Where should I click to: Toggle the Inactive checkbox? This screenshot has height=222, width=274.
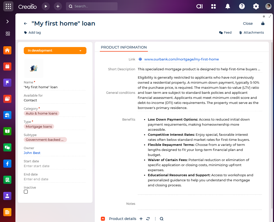click(26, 192)
